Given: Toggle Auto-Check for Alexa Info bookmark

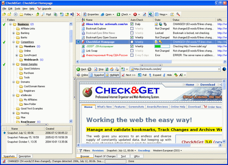Looking at the screenshot, I should point(132,24).
